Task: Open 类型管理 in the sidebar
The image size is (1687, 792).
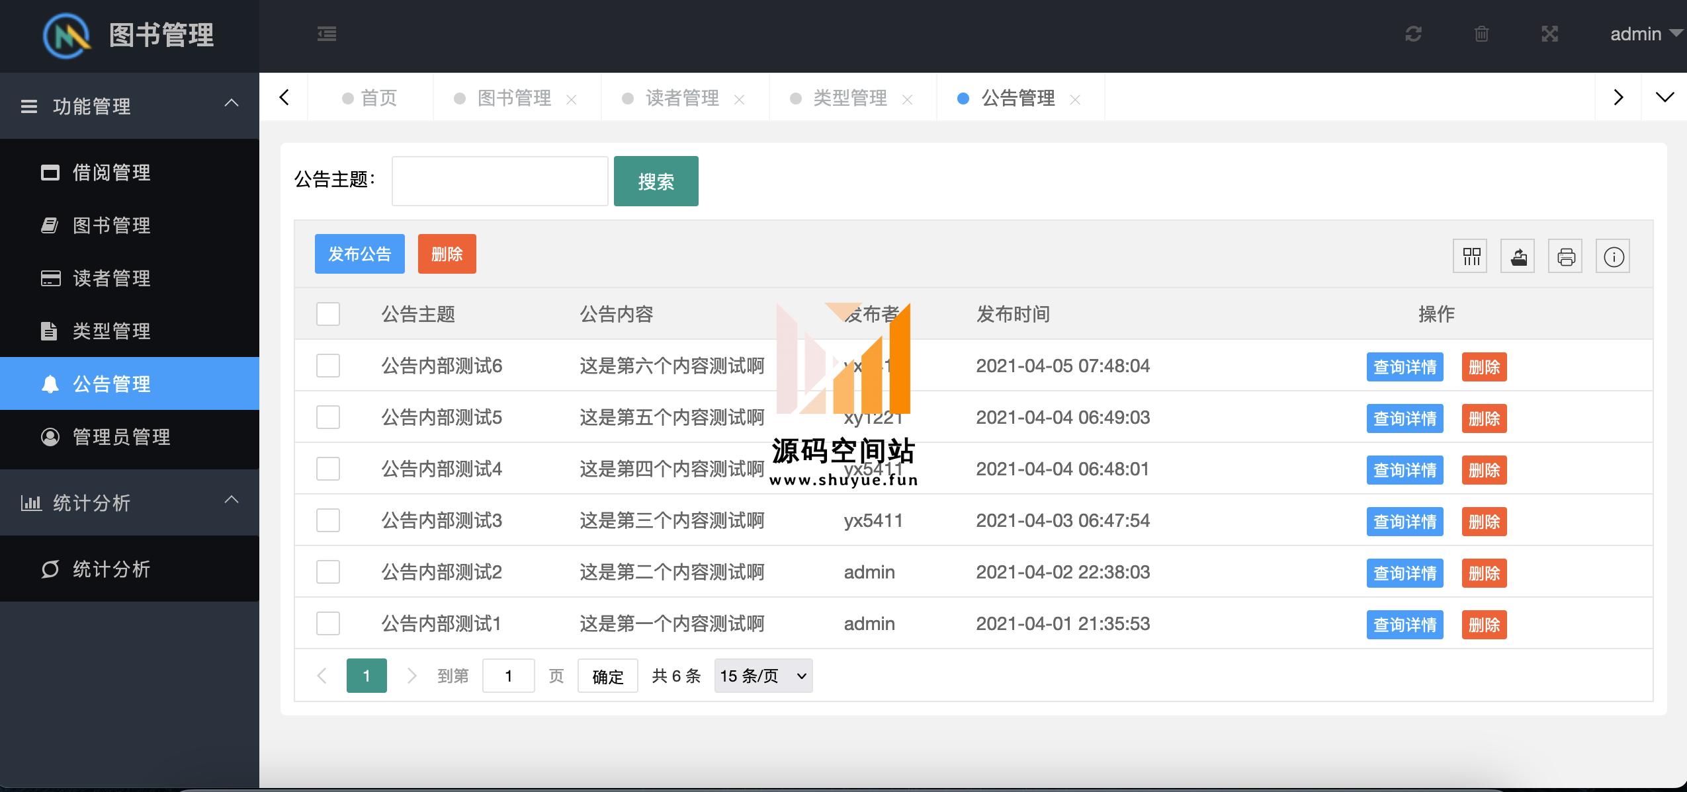Action: coord(130,331)
